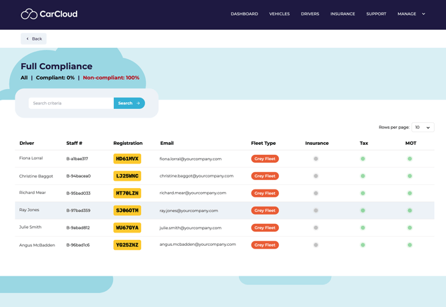Click Grey Fleet badge for Richard Mear
This screenshot has height=307, width=446.
click(265, 193)
